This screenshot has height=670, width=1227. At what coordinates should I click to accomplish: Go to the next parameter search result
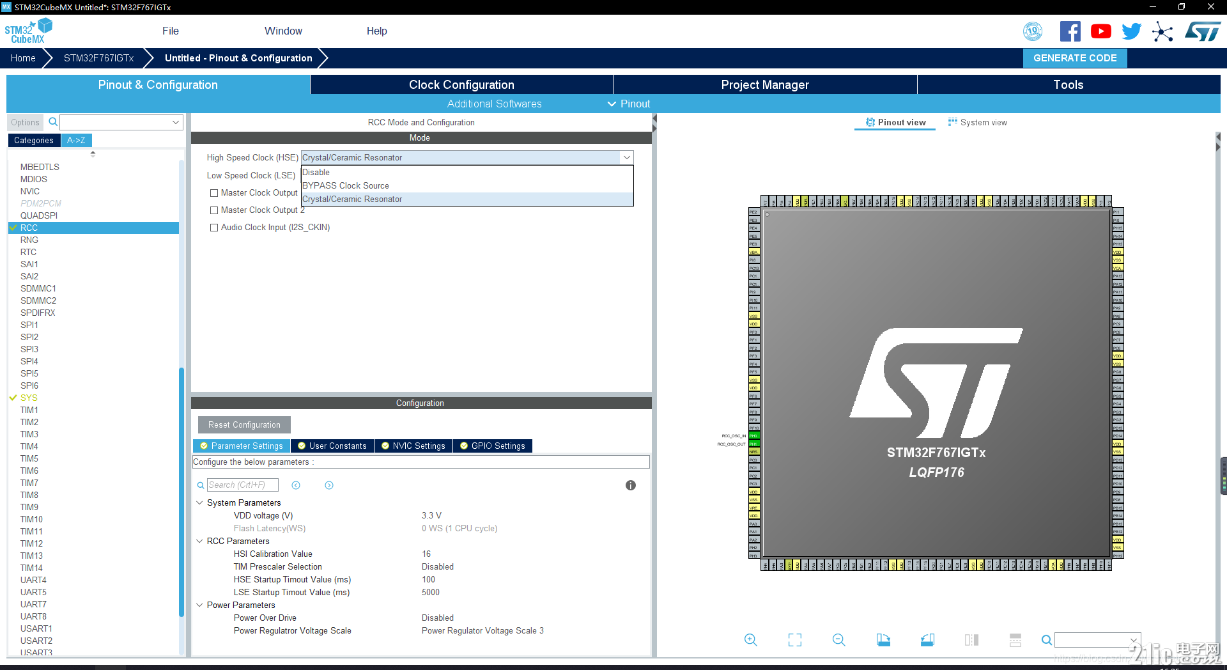tap(329, 485)
